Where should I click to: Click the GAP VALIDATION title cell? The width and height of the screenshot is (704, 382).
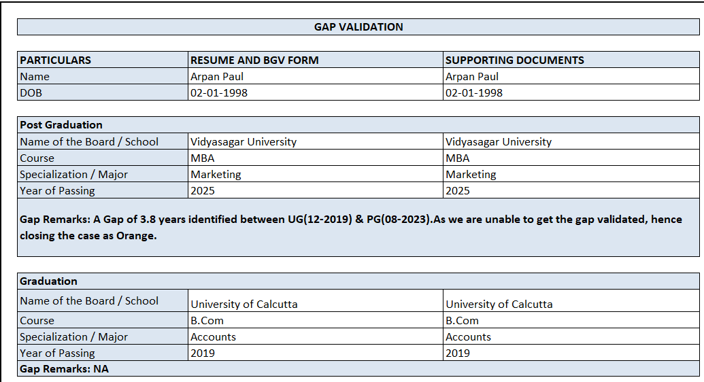[358, 27]
